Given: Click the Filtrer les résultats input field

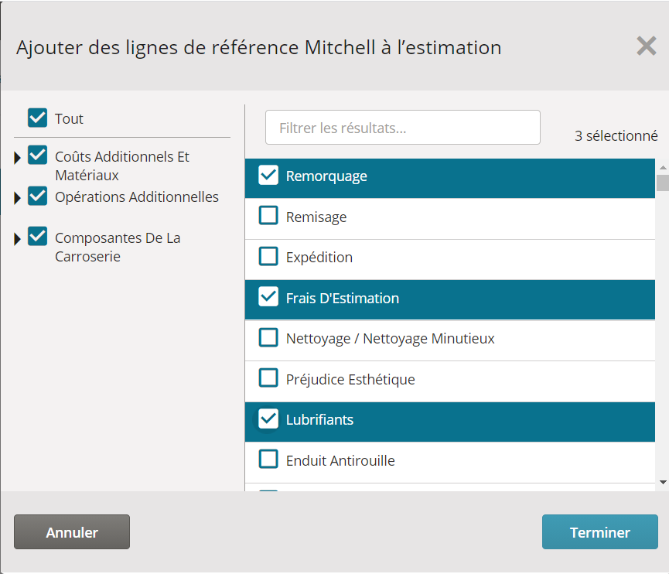Looking at the screenshot, I should tap(403, 128).
